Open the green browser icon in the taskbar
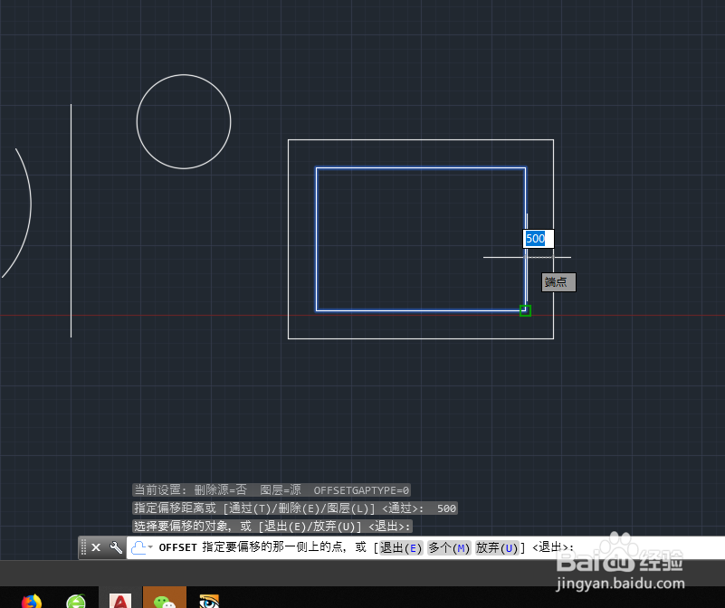This screenshot has height=608, width=725. coord(76,601)
